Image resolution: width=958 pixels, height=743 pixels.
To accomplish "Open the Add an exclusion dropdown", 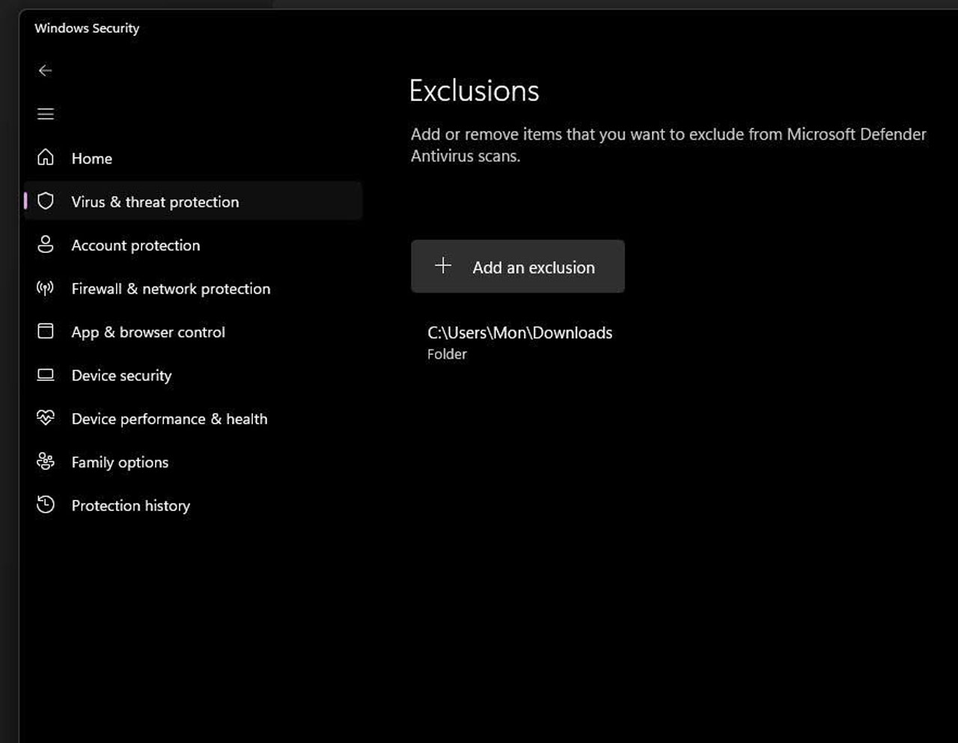I will click(x=518, y=266).
